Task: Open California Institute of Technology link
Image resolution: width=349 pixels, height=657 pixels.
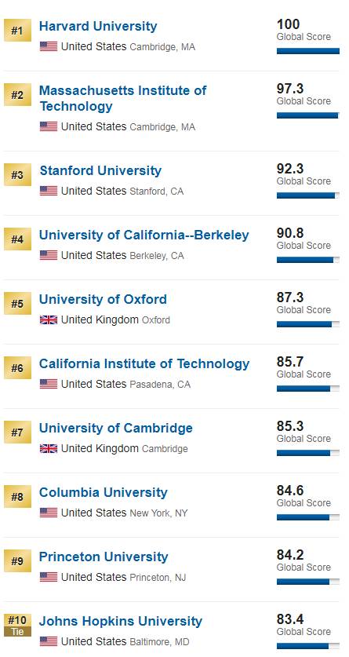Action: [144, 363]
